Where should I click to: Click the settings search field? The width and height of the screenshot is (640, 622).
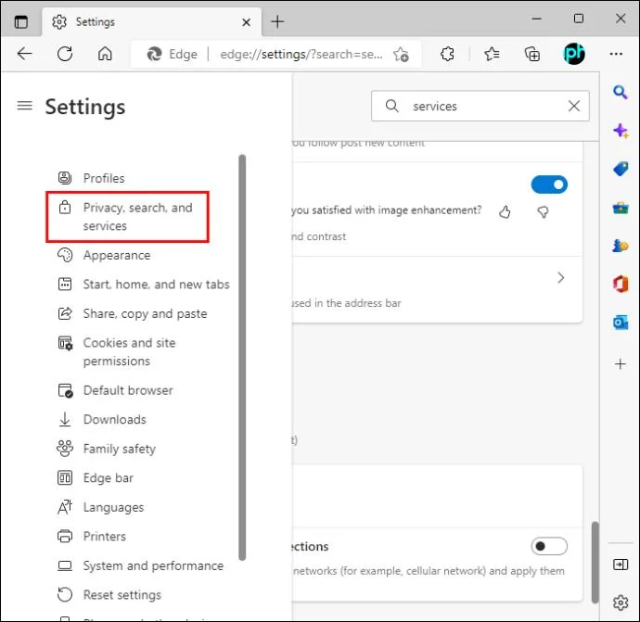(478, 106)
